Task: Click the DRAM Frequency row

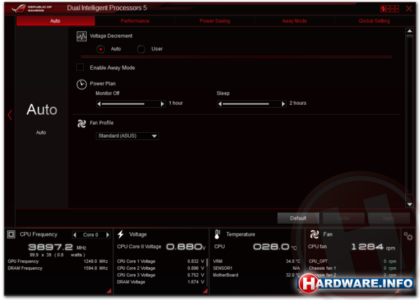Action: (x=58, y=268)
